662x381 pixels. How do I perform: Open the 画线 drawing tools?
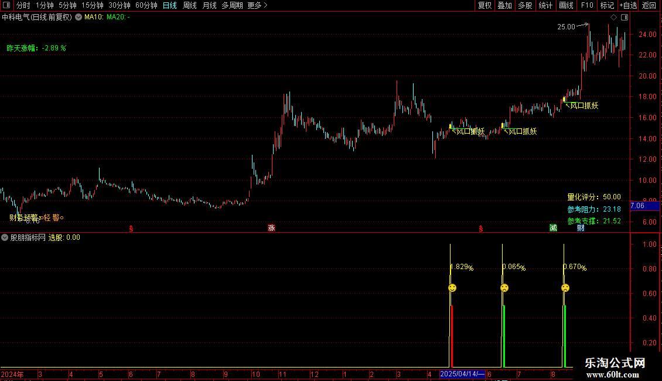click(x=566, y=5)
